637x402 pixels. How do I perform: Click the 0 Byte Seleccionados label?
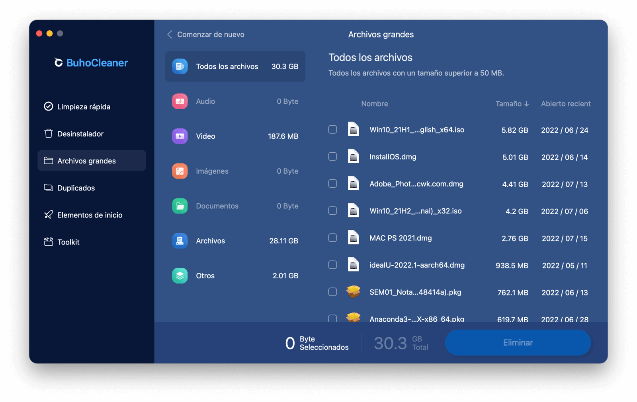point(317,343)
